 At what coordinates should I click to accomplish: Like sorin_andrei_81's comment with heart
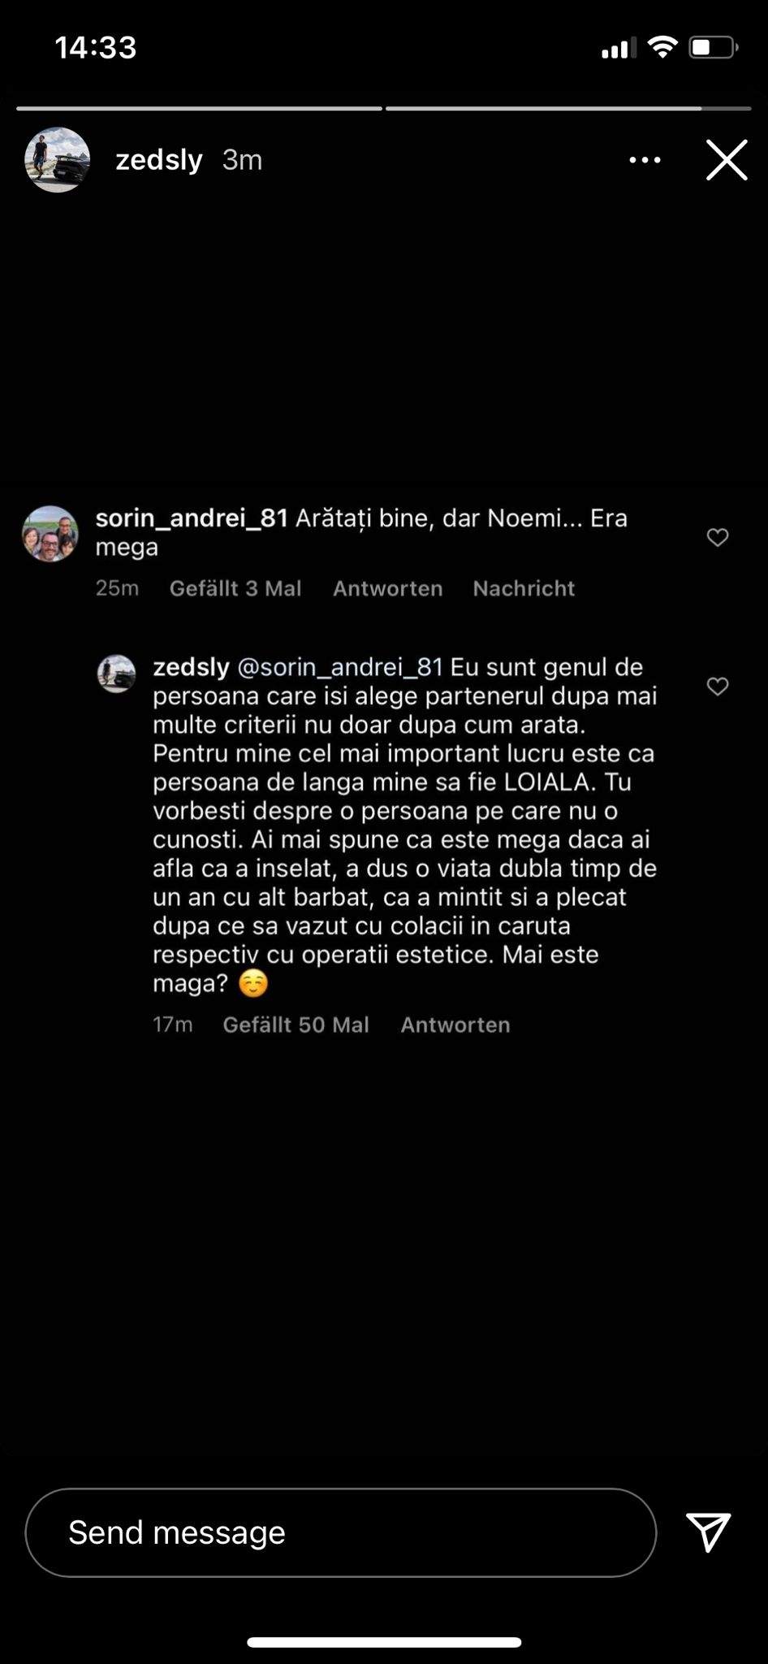(718, 537)
